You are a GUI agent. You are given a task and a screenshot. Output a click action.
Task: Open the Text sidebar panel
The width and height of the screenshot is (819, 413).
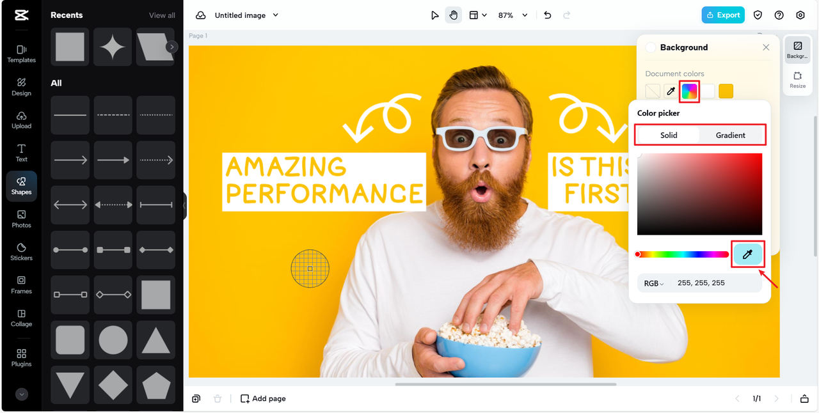21,153
